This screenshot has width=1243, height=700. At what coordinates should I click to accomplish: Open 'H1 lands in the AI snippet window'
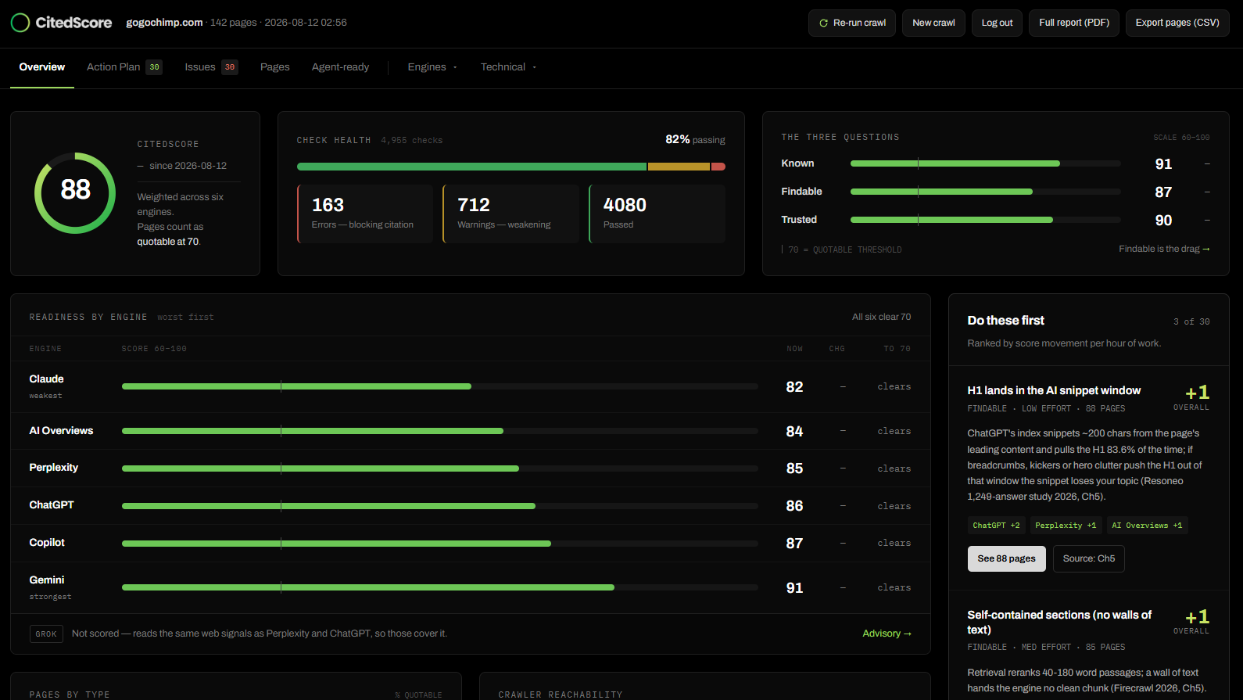(x=1054, y=390)
